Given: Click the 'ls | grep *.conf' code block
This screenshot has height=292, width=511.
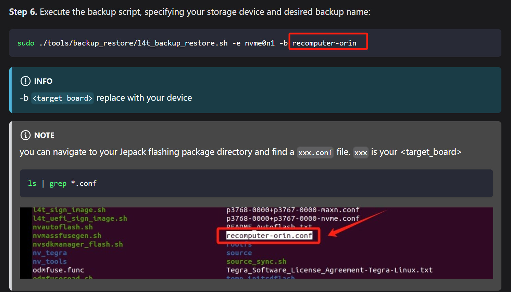Looking at the screenshot, I should pos(256,183).
